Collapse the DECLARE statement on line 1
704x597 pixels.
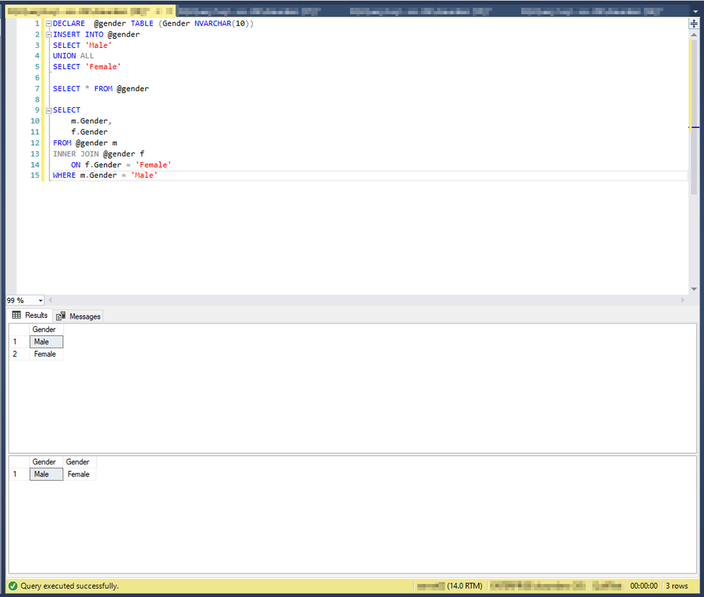point(48,24)
